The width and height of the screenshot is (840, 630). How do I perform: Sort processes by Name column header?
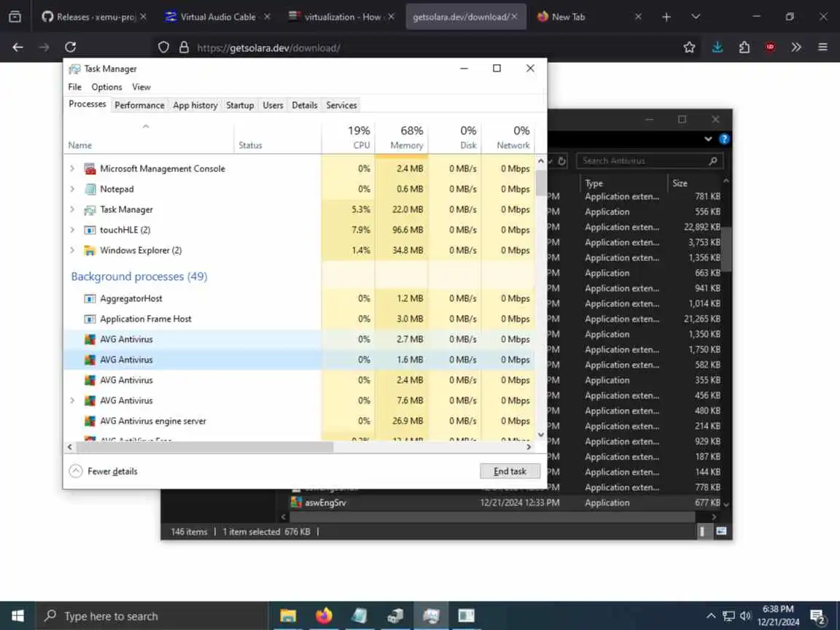149,137
